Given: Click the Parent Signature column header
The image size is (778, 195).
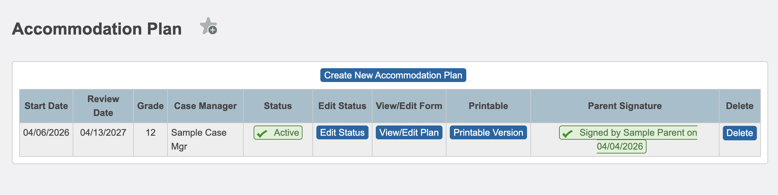Looking at the screenshot, I should [624, 106].
